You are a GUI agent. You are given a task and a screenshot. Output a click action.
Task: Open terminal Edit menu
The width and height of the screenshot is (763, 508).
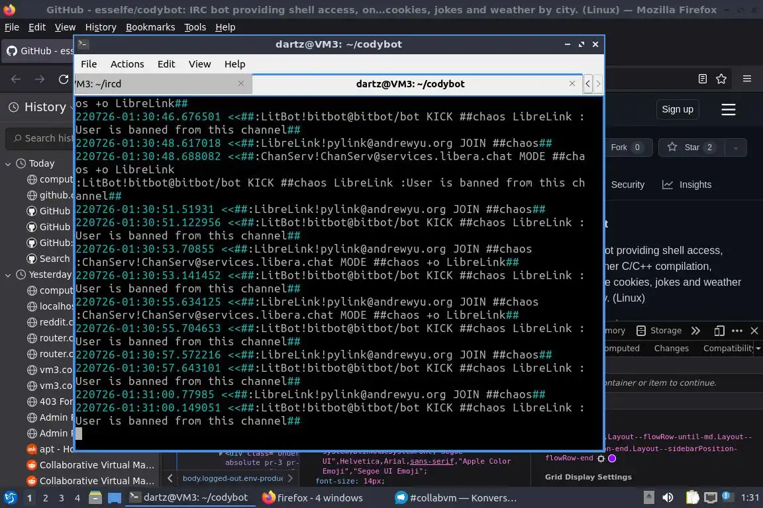(x=166, y=64)
